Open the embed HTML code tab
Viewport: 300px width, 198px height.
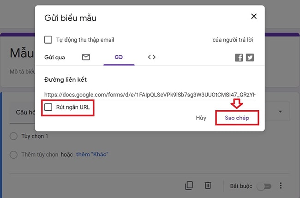(151, 57)
